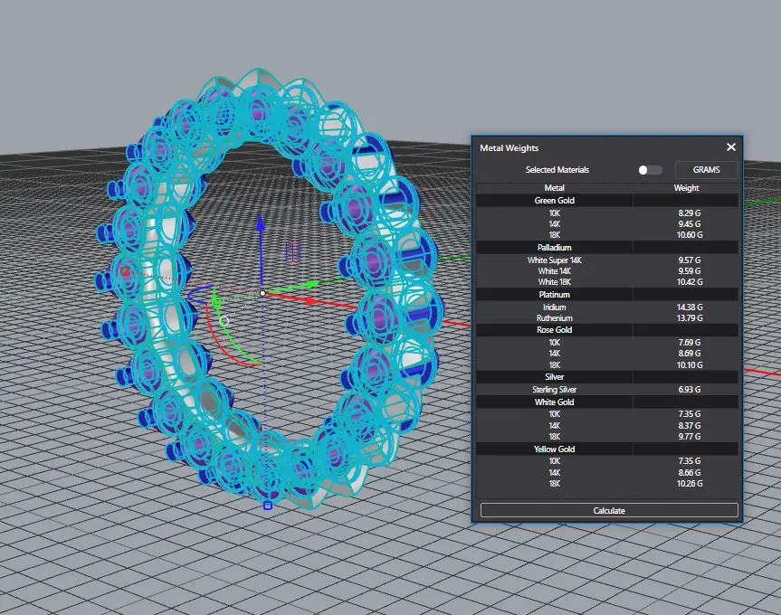Image resolution: width=781 pixels, height=615 pixels.
Task: Select the Green Gold group row
Action: (554, 201)
